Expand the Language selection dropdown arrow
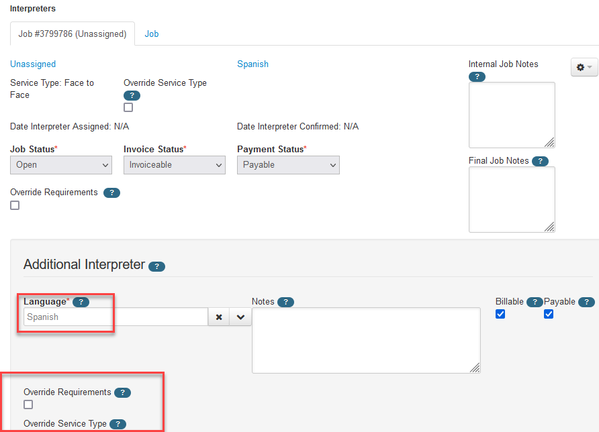The width and height of the screenshot is (599, 432). coord(239,316)
